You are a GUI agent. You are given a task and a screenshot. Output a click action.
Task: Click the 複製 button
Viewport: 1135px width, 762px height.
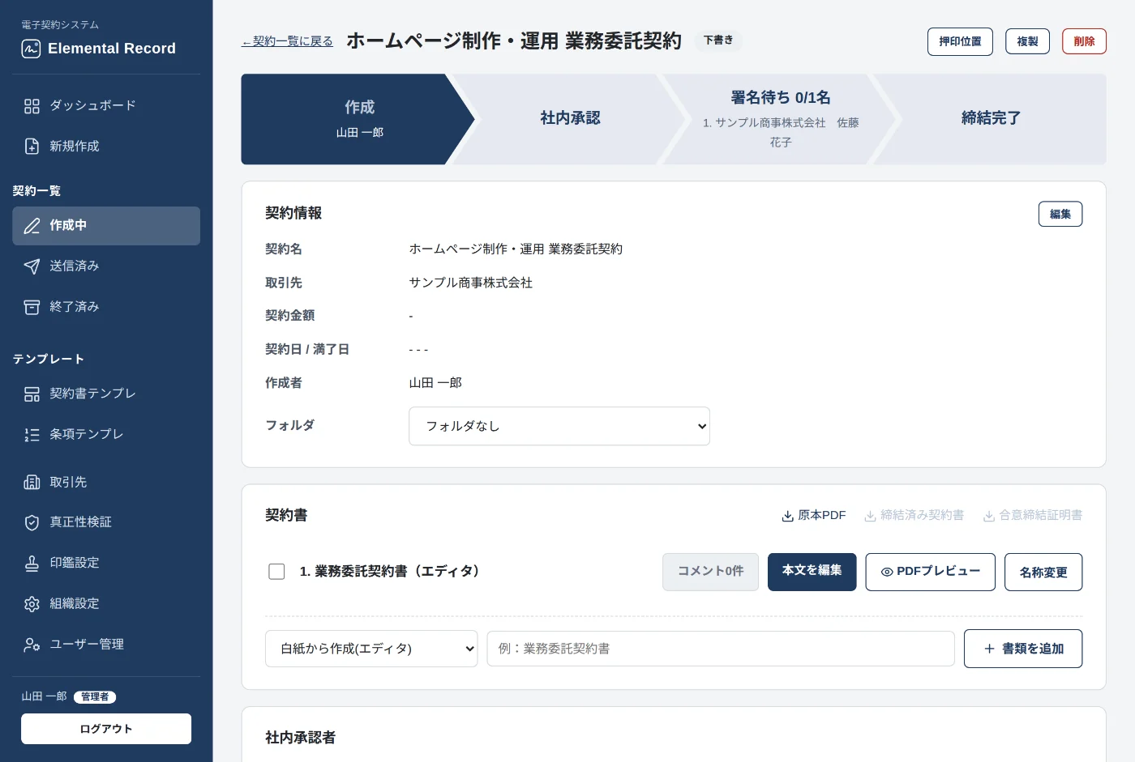point(1027,41)
